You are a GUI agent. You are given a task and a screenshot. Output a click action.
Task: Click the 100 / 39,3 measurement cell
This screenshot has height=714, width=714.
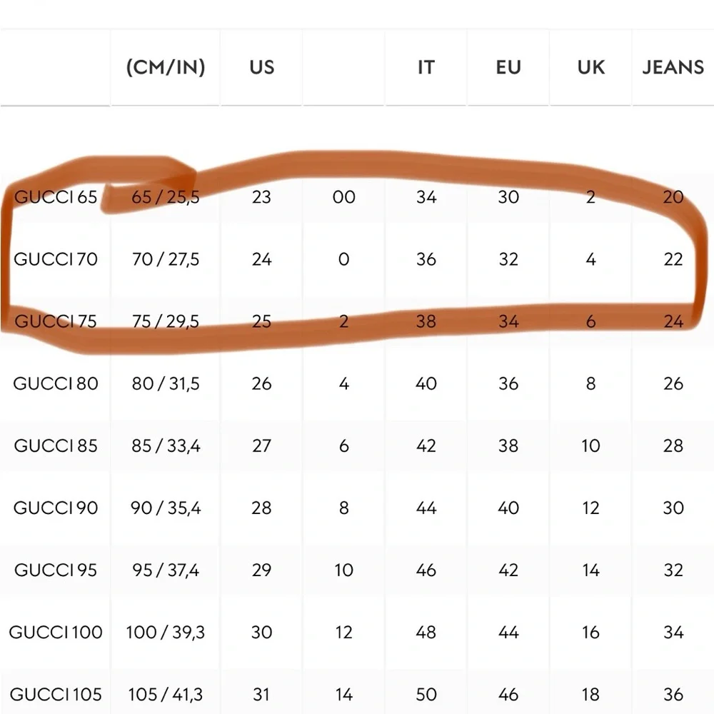tap(165, 632)
